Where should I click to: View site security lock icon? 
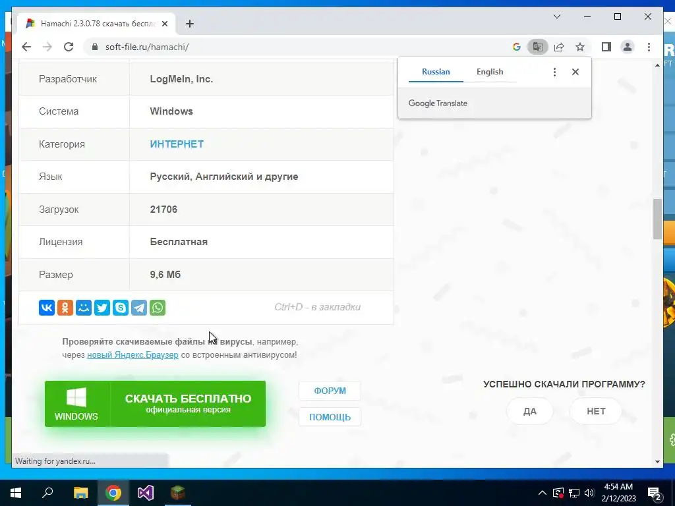[x=95, y=47]
